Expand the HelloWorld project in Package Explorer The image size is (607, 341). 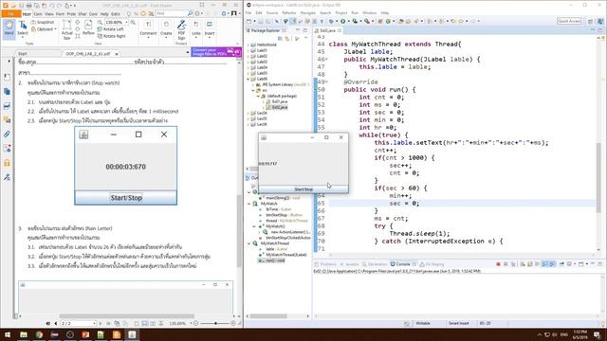[248, 45]
